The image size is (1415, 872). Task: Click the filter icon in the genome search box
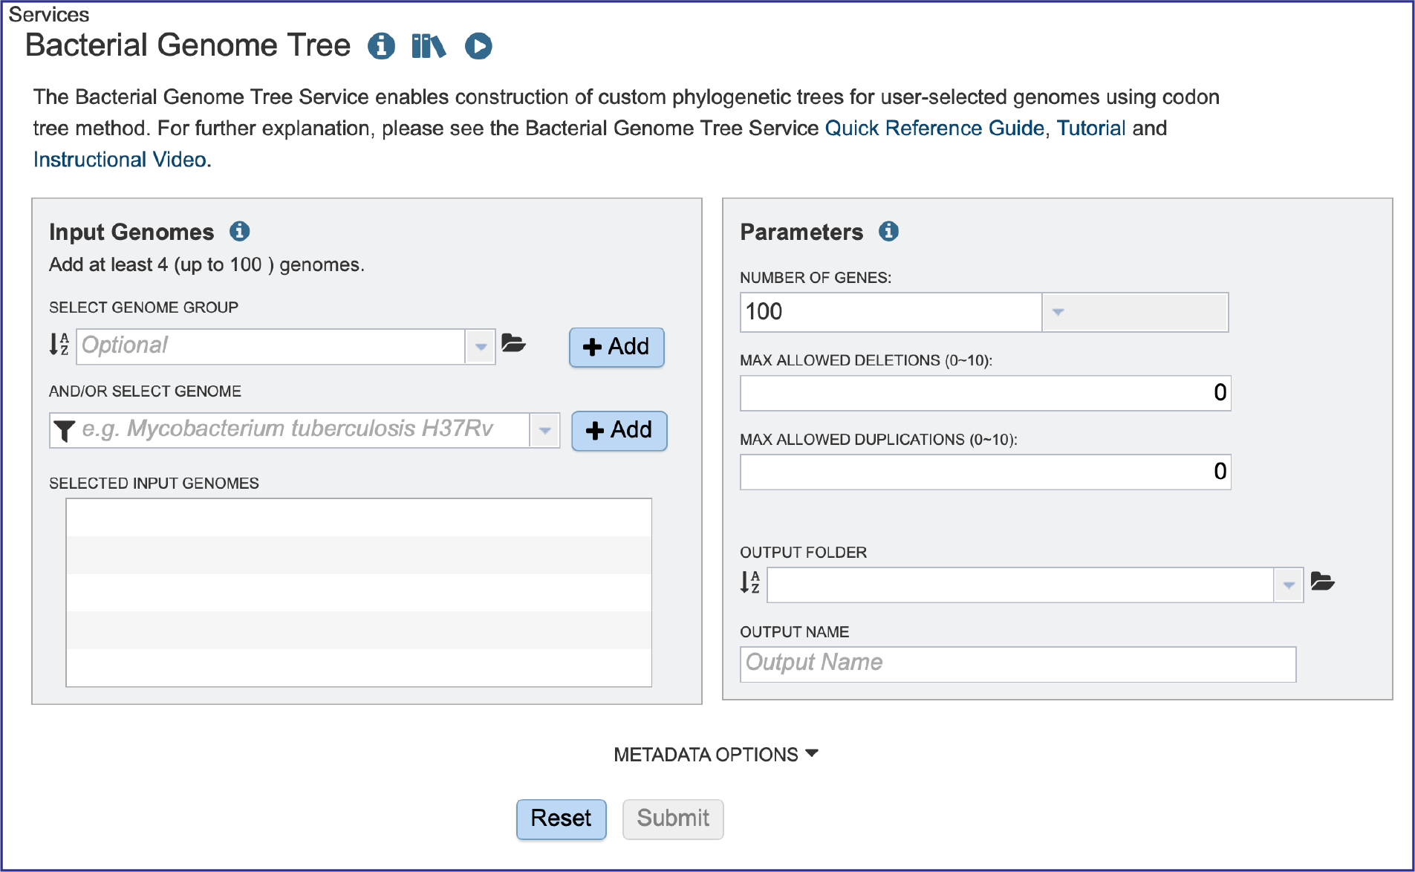click(x=65, y=430)
